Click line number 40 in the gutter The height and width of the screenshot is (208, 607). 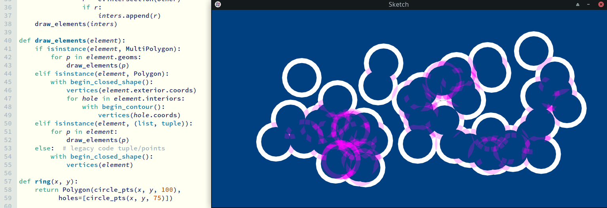pyautogui.click(x=8, y=41)
